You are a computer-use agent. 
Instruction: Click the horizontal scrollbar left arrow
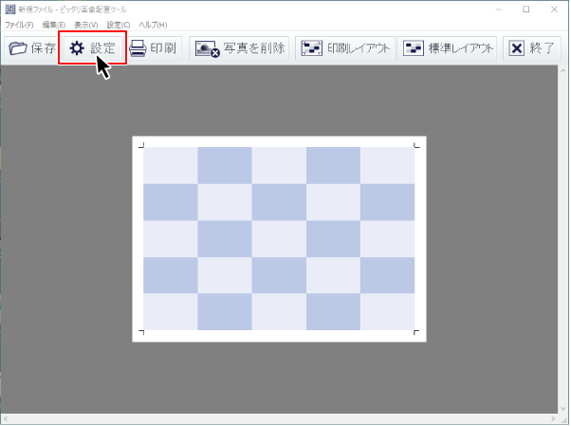point(6,418)
